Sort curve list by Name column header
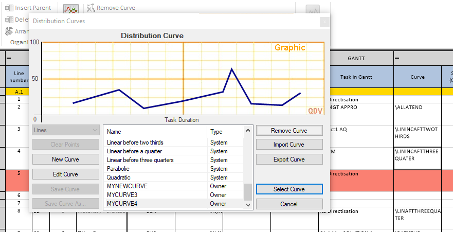The width and height of the screenshot is (453, 232). point(154,132)
